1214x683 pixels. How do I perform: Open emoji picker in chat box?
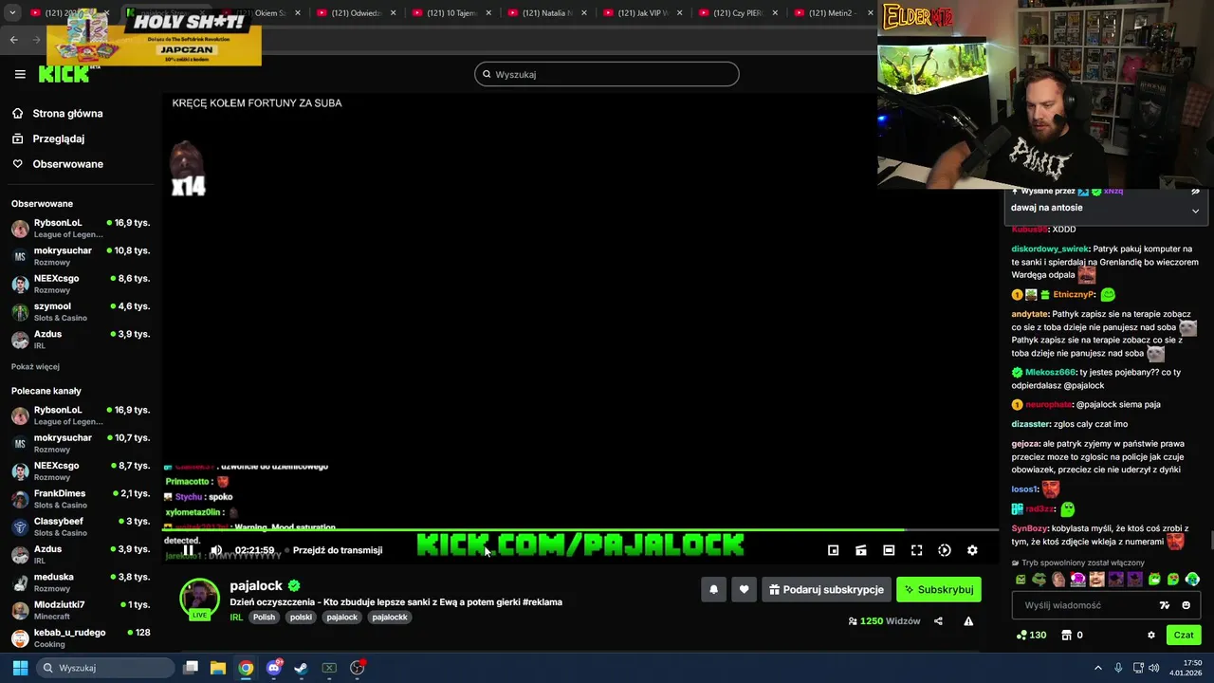click(x=1186, y=605)
